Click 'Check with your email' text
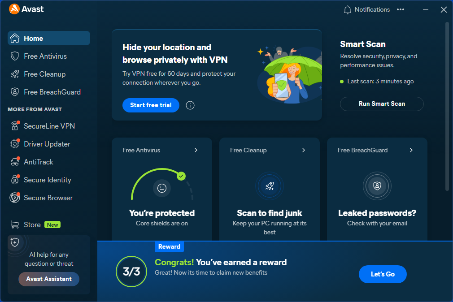Viewport: 453px width, 302px height. (x=377, y=223)
